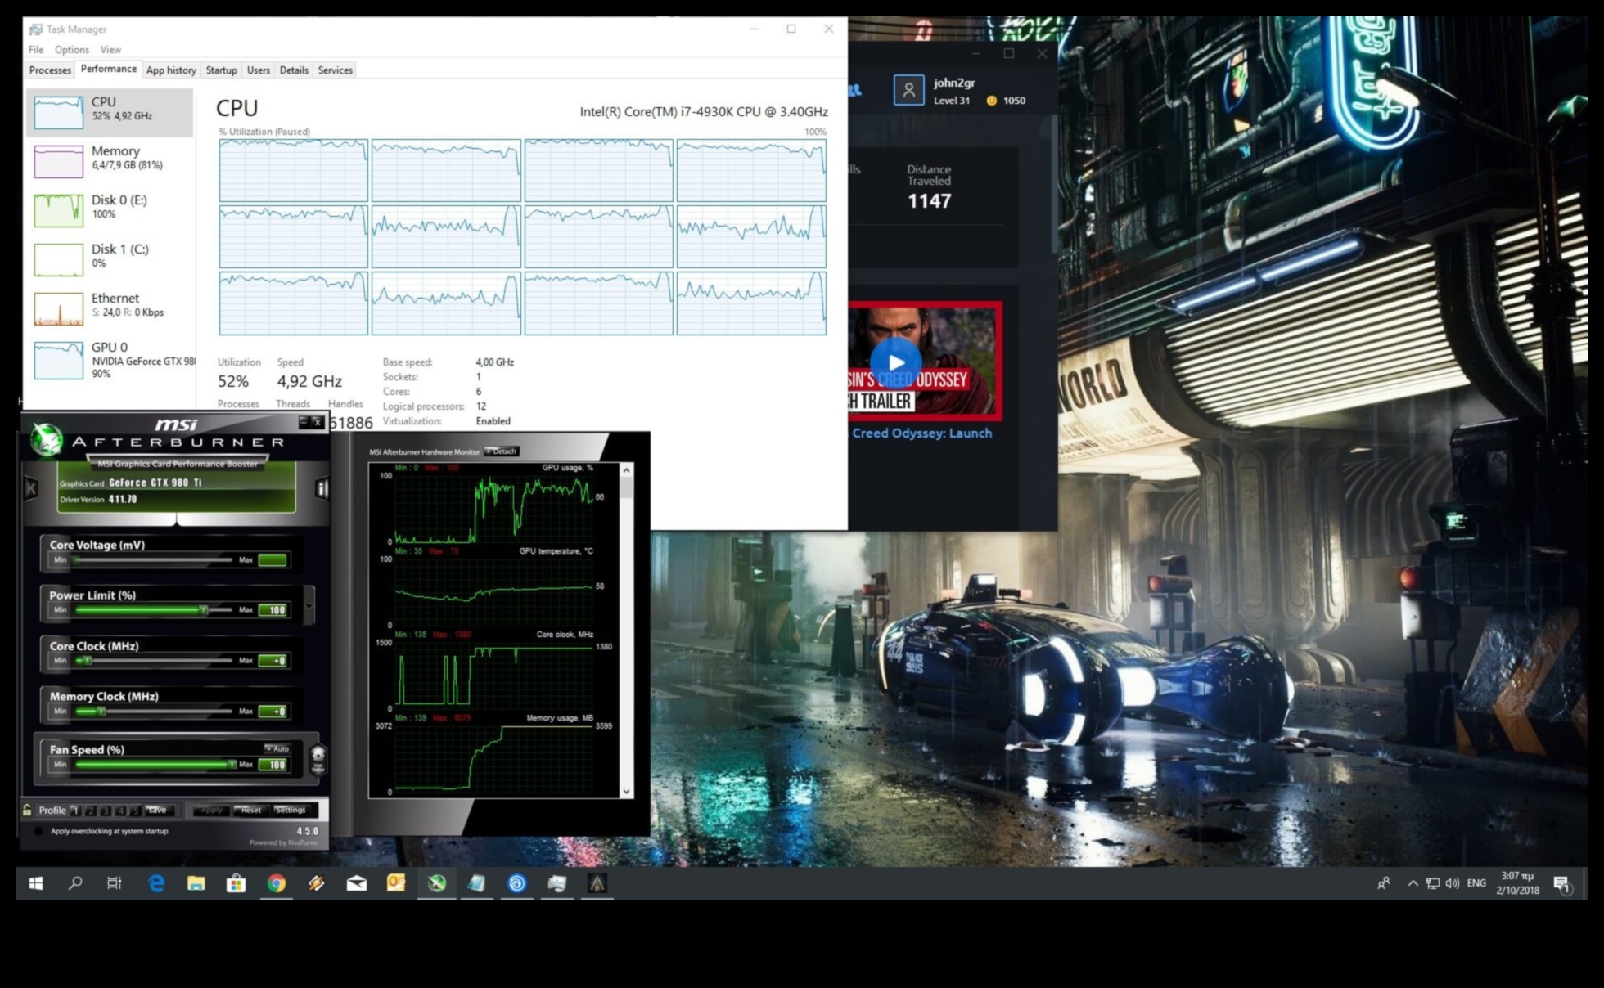
Task: Toggle Auto mode for Fan Speed
Action: (x=277, y=748)
